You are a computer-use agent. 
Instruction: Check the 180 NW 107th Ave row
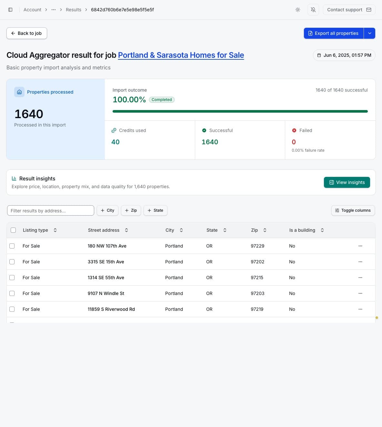click(12, 246)
